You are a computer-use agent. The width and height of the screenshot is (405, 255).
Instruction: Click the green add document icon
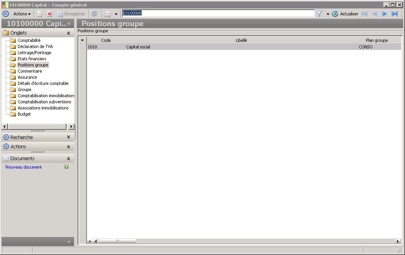[66, 167]
